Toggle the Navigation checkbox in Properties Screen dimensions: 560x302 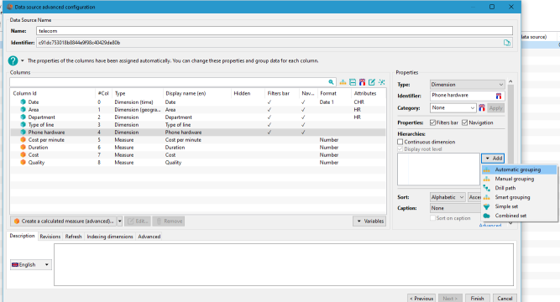[464, 122]
